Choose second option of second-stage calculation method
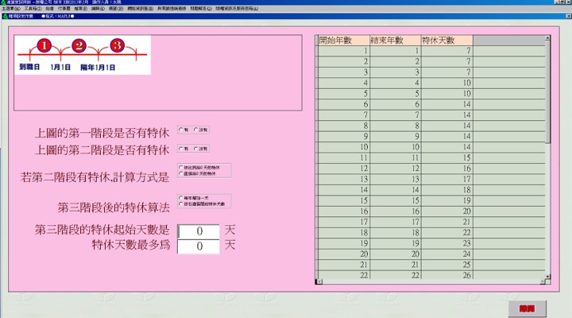 181,173
